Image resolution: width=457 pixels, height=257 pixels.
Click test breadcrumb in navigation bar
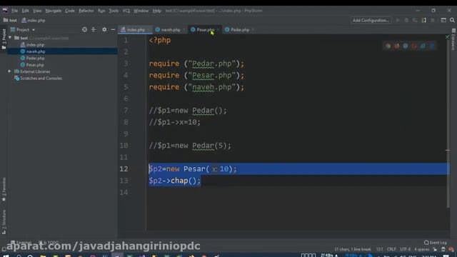pos(10,21)
